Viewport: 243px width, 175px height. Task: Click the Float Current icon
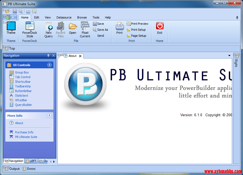click(85, 26)
